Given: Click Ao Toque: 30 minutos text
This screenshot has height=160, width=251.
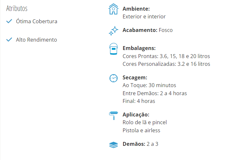Looking at the screenshot, I should click(149, 85).
